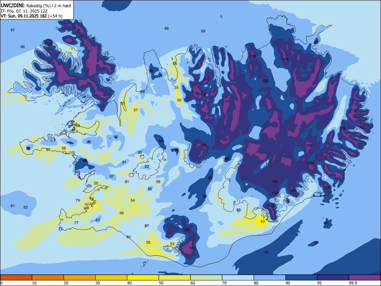Click the 'IT: Fös. 07. 11. 2025 12Z' line

pyautogui.click(x=24, y=11)
